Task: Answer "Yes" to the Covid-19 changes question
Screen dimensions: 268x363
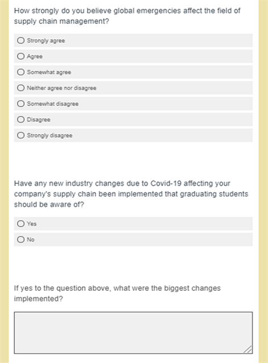Action: pyautogui.click(x=20, y=224)
